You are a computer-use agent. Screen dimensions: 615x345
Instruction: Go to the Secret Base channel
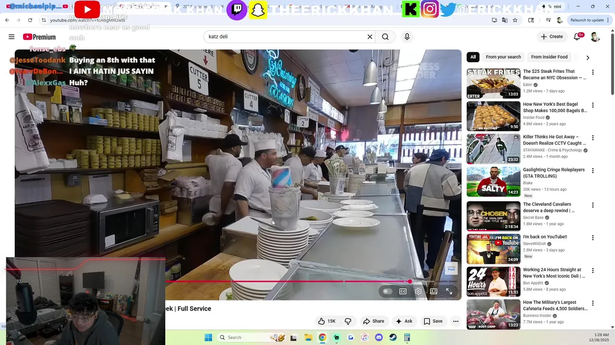[x=533, y=218]
